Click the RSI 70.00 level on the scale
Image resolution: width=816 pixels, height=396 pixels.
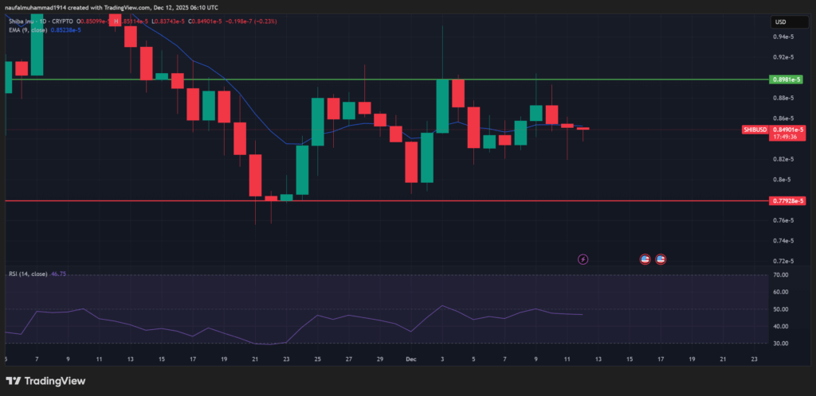point(780,275)
